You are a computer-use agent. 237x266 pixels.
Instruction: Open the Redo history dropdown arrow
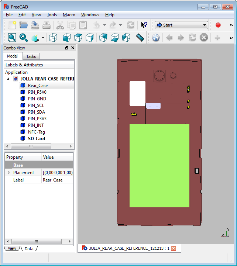[x=121, y=25]
